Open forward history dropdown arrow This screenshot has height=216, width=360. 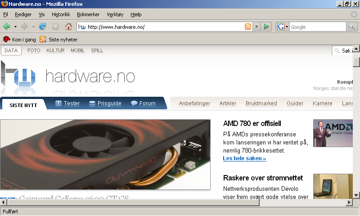point(33,27)
